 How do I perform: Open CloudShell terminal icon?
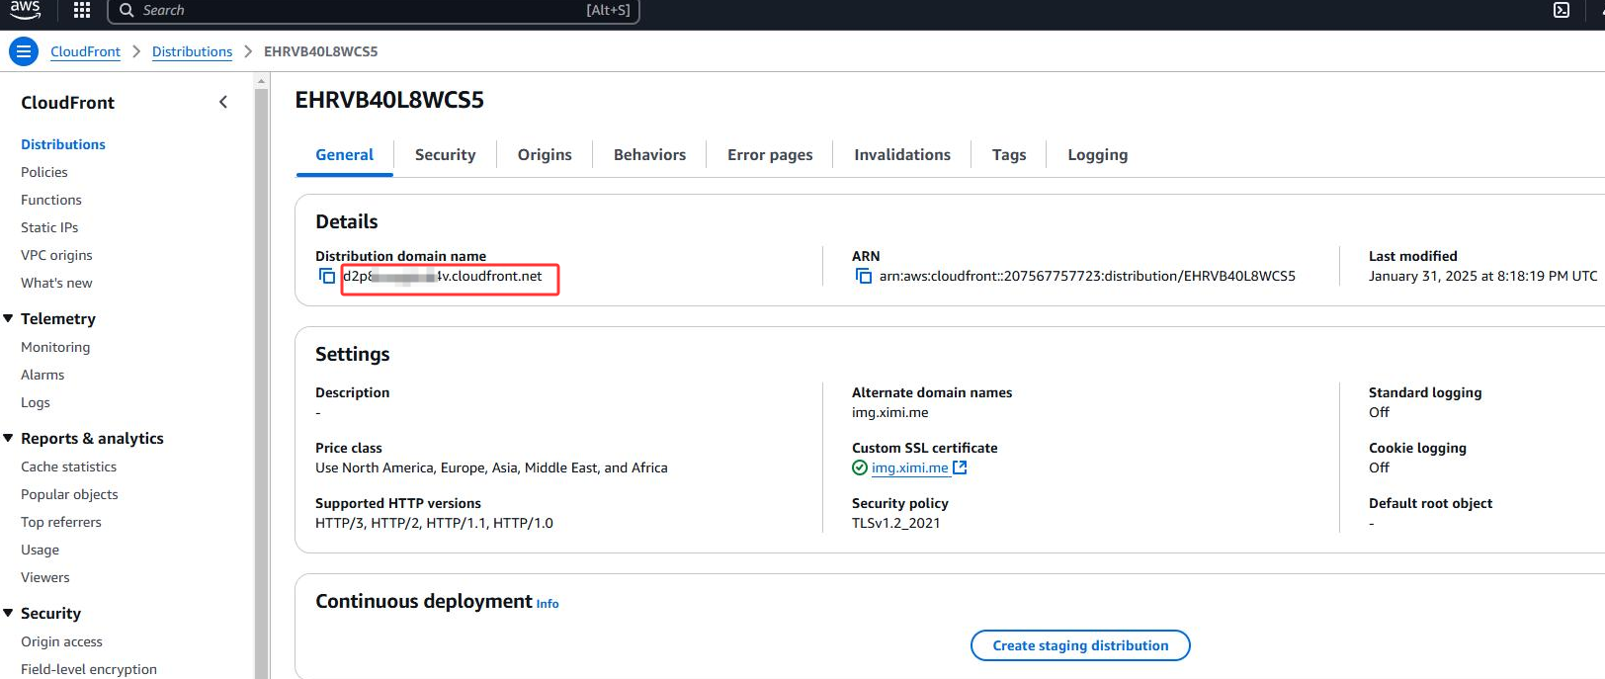coord(1562,10)
